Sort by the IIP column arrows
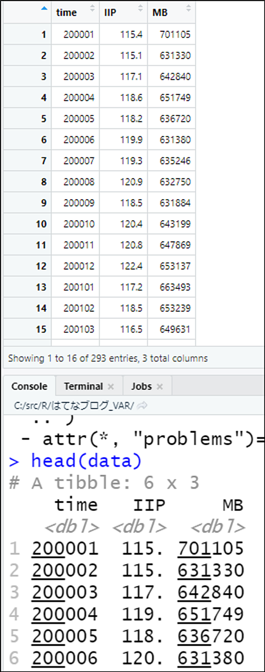Screen dimensions: 265x672 coord(140,8)
